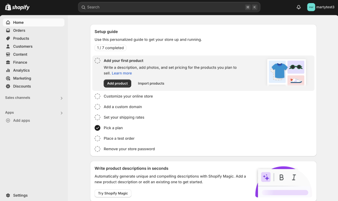Open the notifications bell
The height and width of the screenshot is (201, 338).
click(x=298, y=7)
